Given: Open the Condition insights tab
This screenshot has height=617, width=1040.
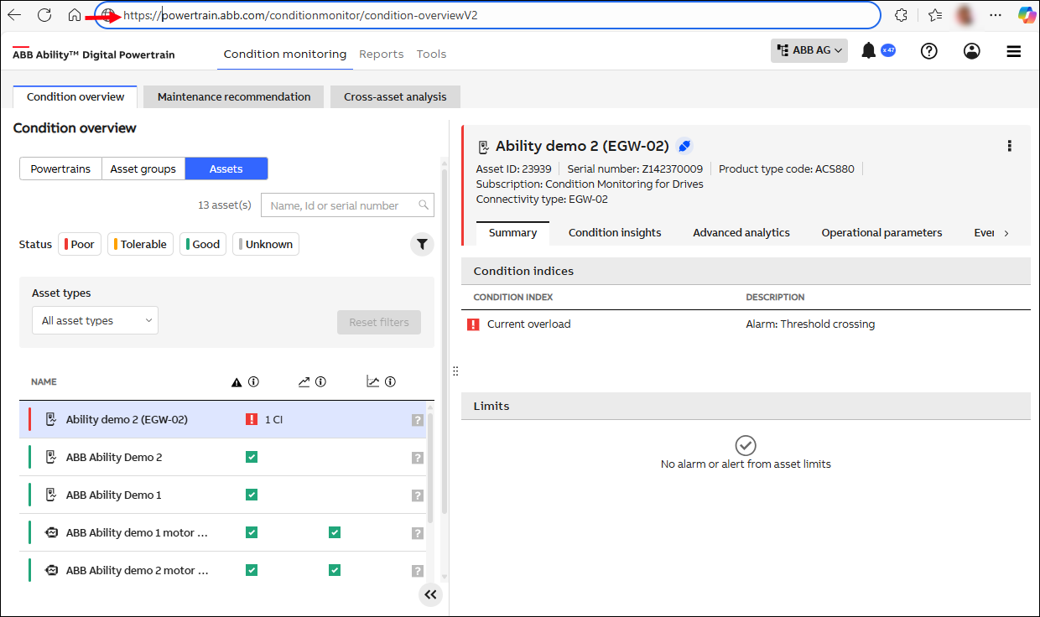Looking at the screenshot, I should click(x=615, y=232).
